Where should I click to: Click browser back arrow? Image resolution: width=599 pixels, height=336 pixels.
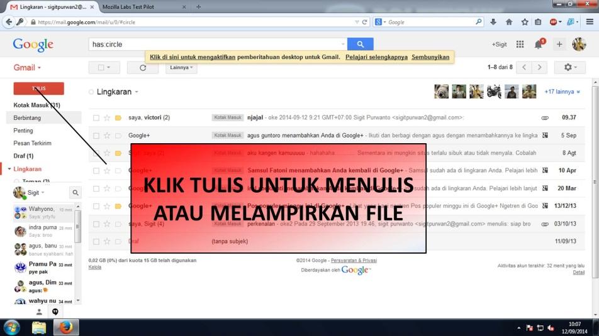(x=9, y=22)
